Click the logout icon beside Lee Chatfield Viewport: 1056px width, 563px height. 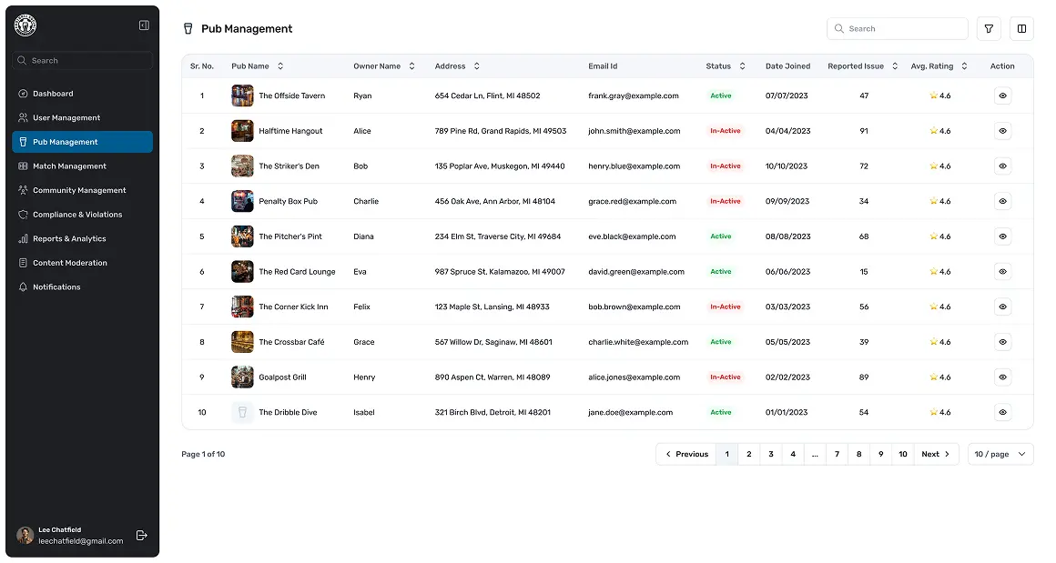[141, 536]
